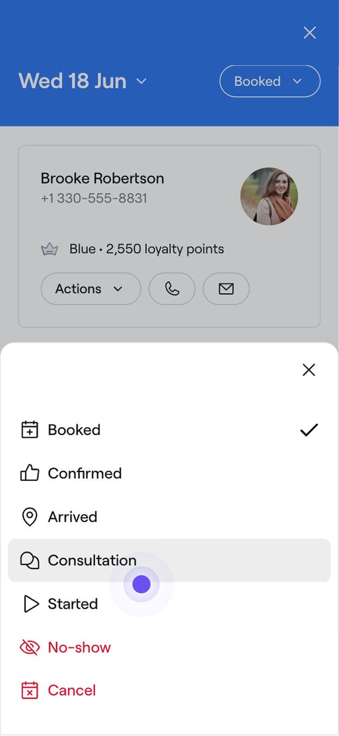Image resolution: width=339 pixels, height=736 pixels.
Task: Click the loyalty crown icon
Action: point(50,249)
